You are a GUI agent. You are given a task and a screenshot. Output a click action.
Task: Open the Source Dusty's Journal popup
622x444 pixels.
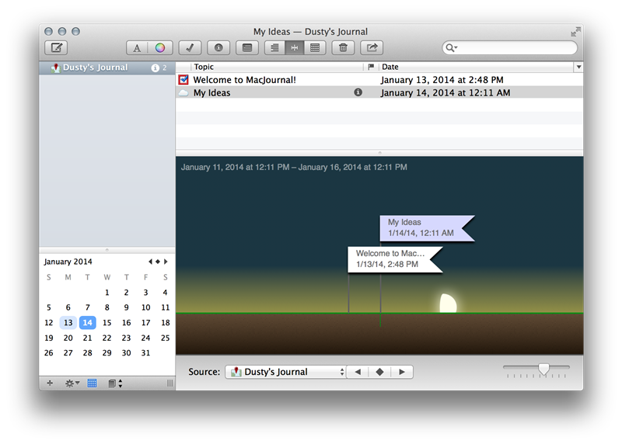(x=285, y=372)
